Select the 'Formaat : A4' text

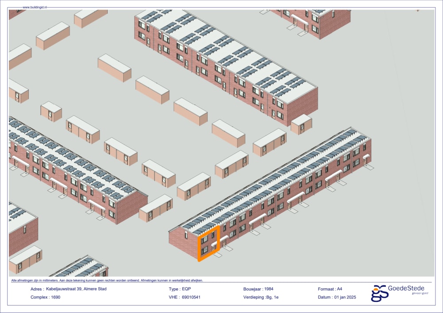pyautogui.click(x=330, y=289)
